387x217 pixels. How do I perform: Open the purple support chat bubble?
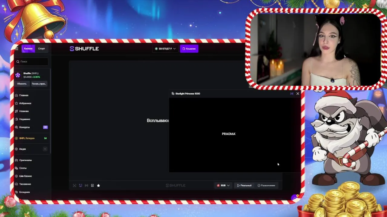tap(295, 198)
